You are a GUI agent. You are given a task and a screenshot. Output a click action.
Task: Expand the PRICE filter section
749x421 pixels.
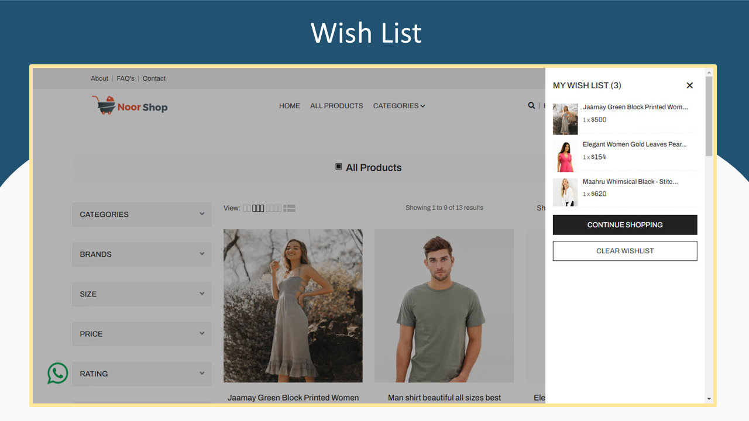tap(142, 333)
